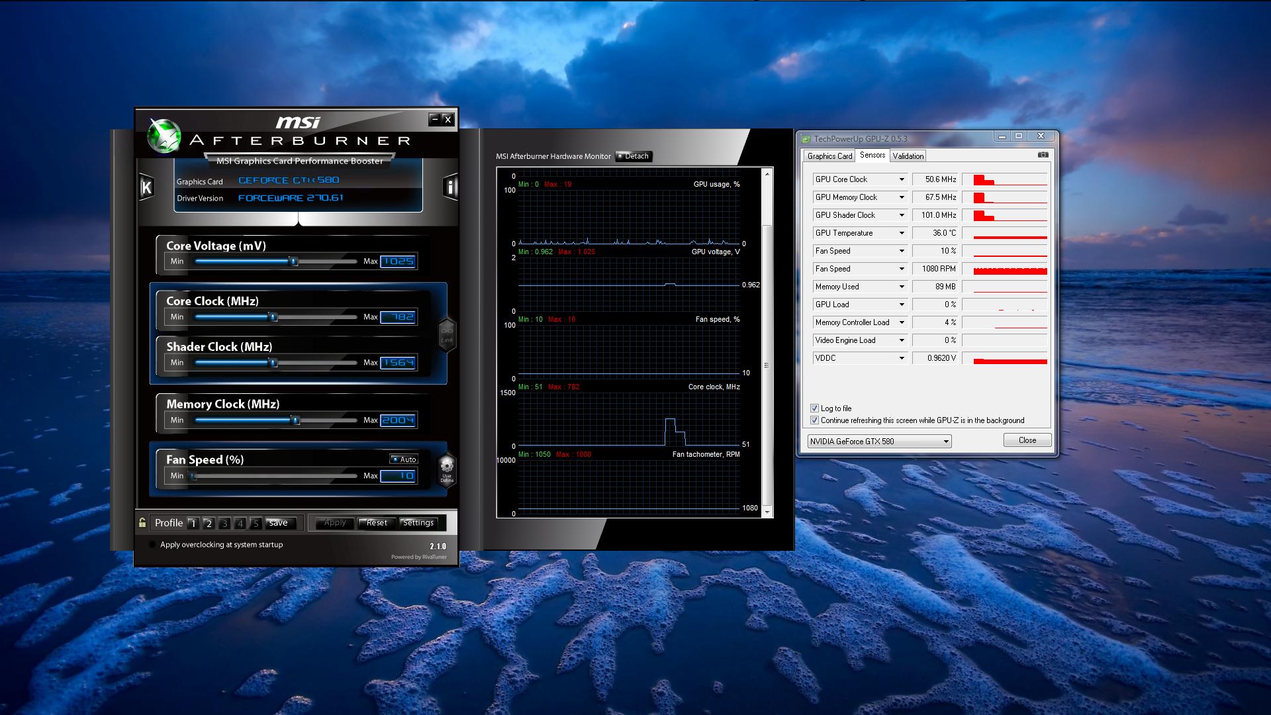This screenshot has width=1271, height=715.
Task: Click the profile lock icon
Action: pyautogui.click(x=142, y=523)
